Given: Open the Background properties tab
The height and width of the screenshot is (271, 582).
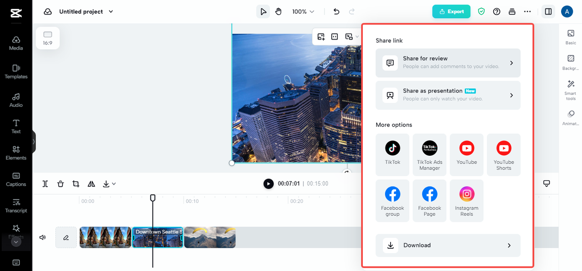Looking at the screenshot, I should pos(571,63).
